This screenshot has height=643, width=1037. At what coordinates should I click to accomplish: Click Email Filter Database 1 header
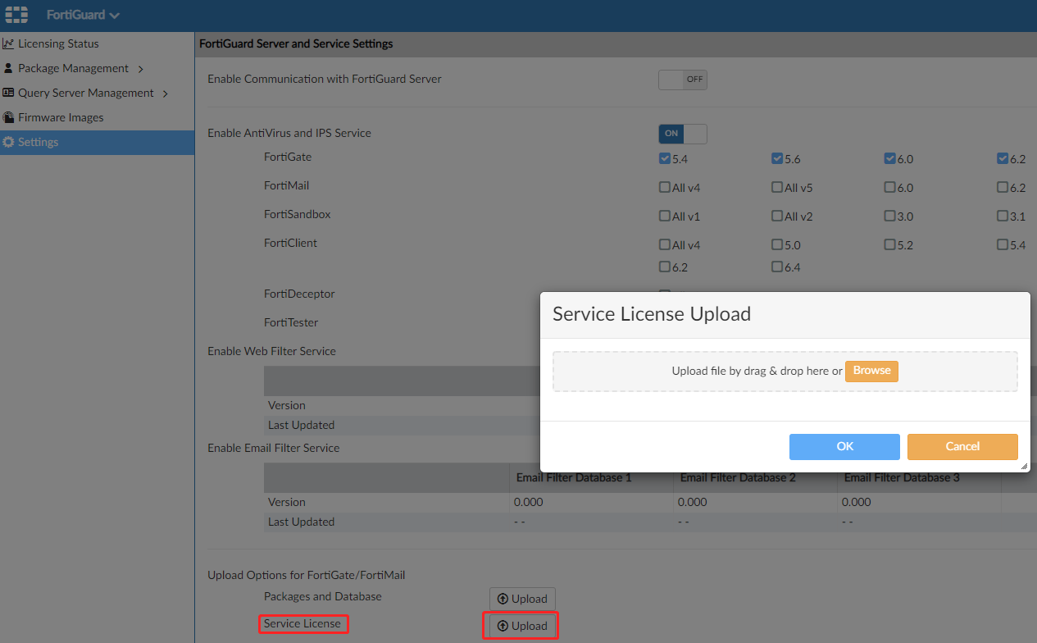tap(574, 477)
